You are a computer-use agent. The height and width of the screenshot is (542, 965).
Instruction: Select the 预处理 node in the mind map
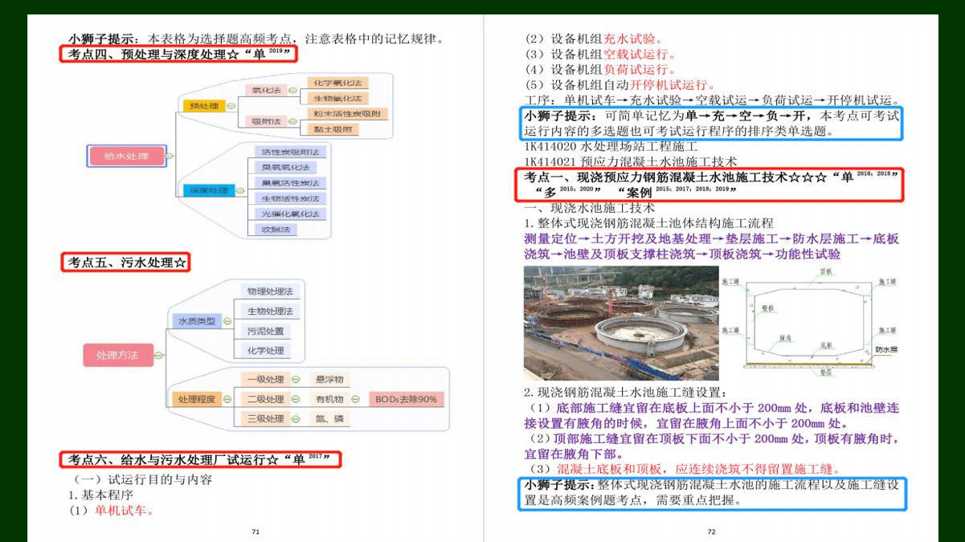(x=203, y=106)
